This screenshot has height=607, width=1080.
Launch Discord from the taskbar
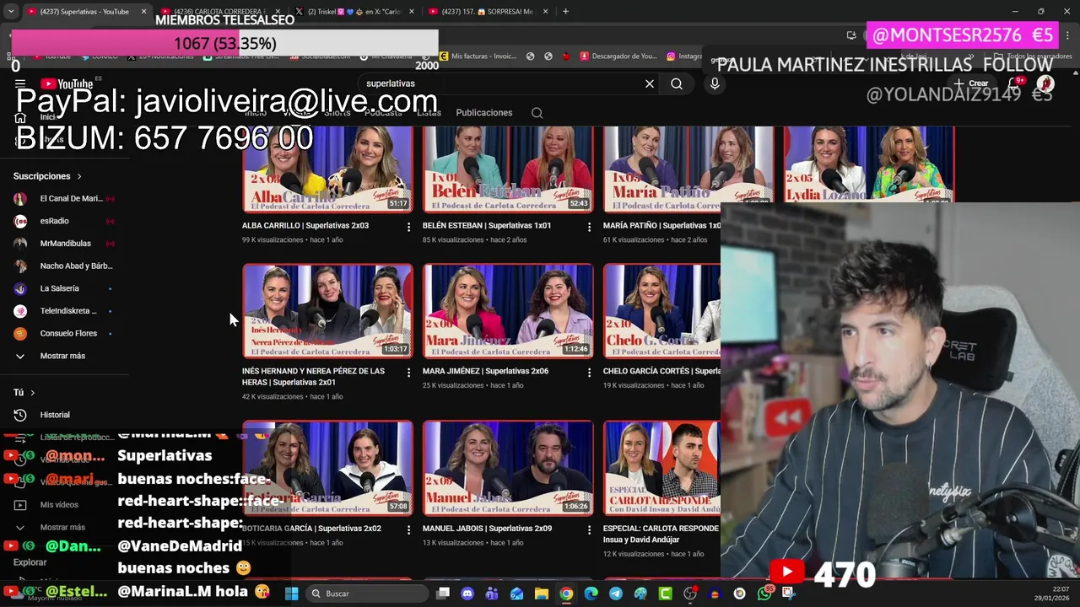click(x=467, y=594)
